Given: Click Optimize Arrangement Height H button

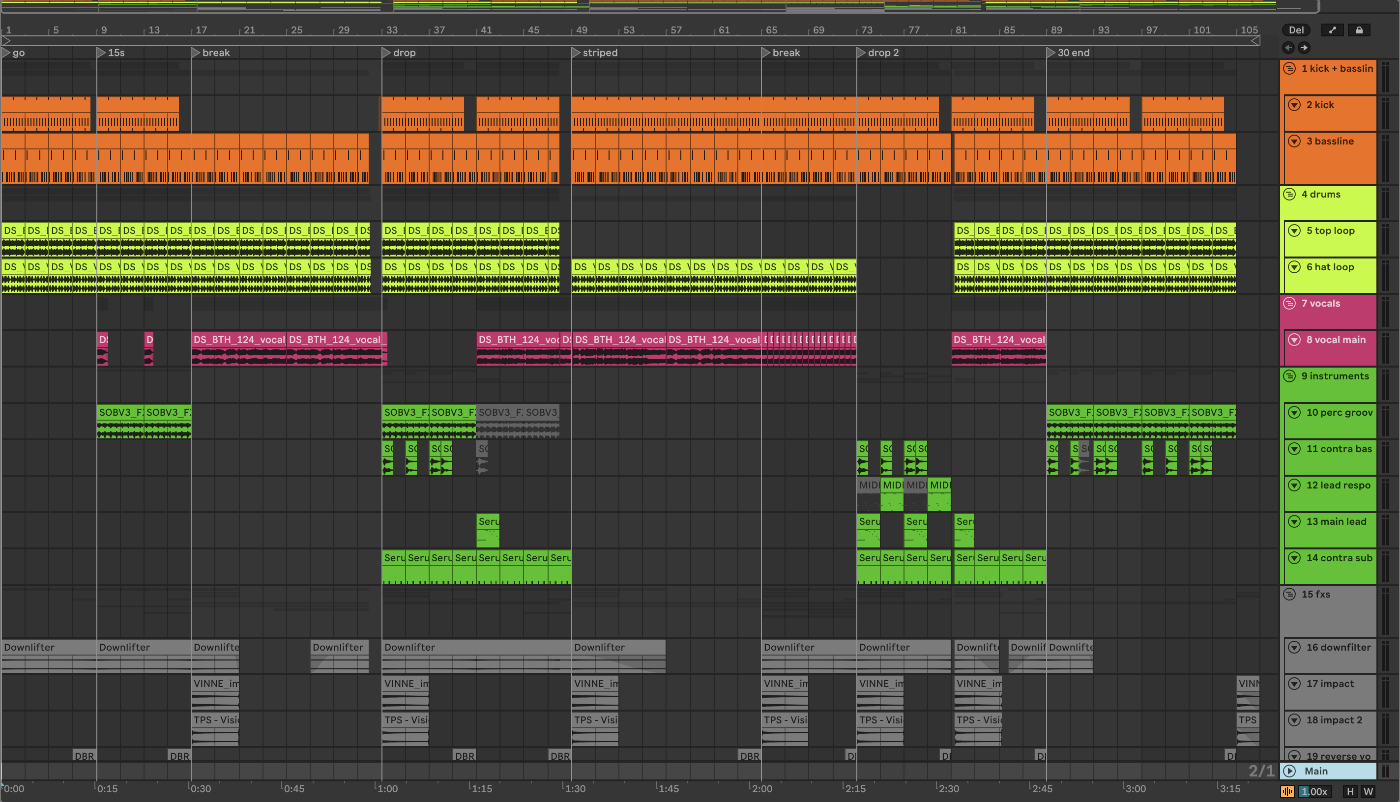Looking at the screenshot, I should (1350, 792).
